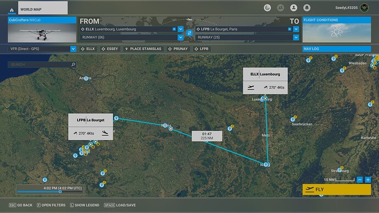Screen dimensions: 379x213
Task: Clear the LFPB arrival airport
Action: (x=289, y=29)
